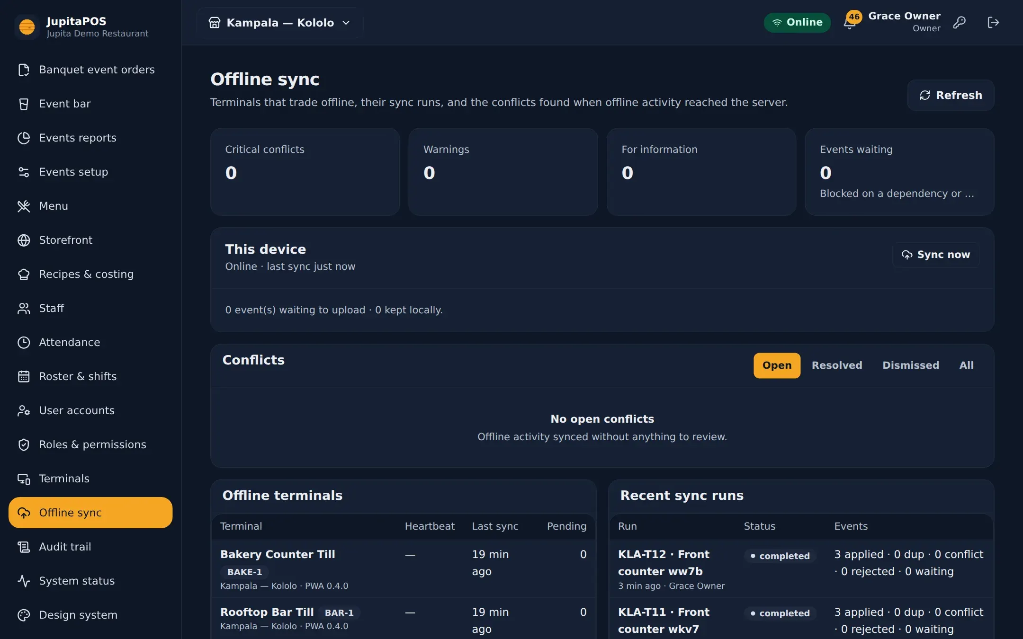
Task: Open Offline sync in the sidebar
Action: [x=90, y=513]
